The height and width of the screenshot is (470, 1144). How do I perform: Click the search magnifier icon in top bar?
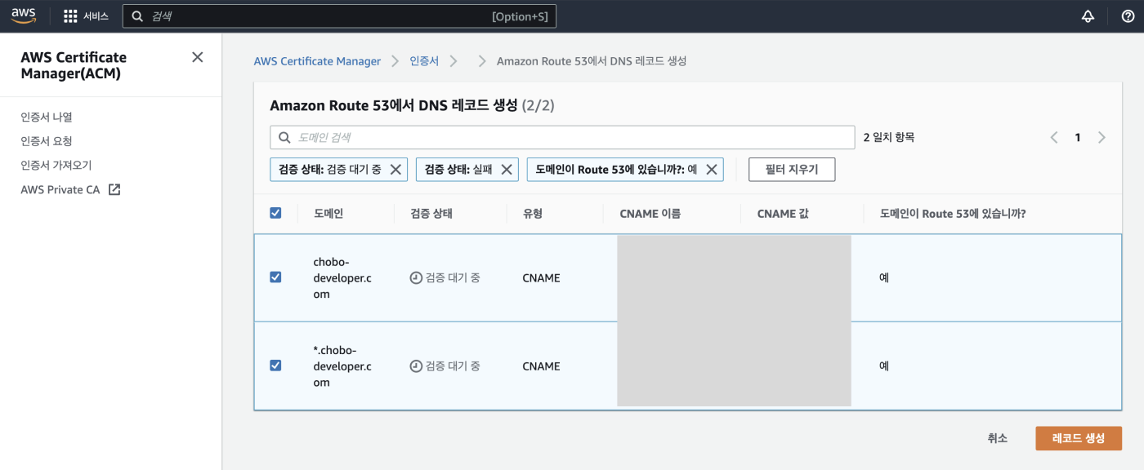(137, 16)
